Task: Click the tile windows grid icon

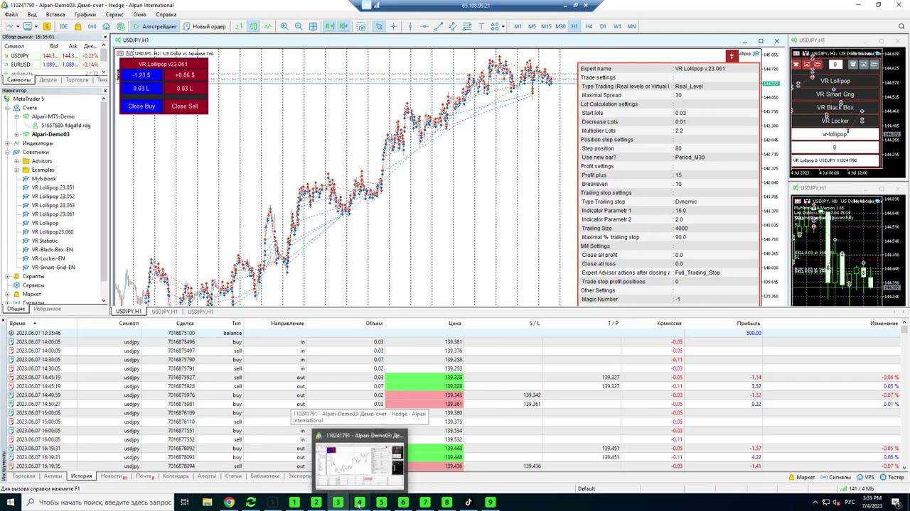Action: point(313,26)
